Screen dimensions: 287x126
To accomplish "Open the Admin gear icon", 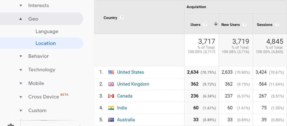I will click(10, 125).
